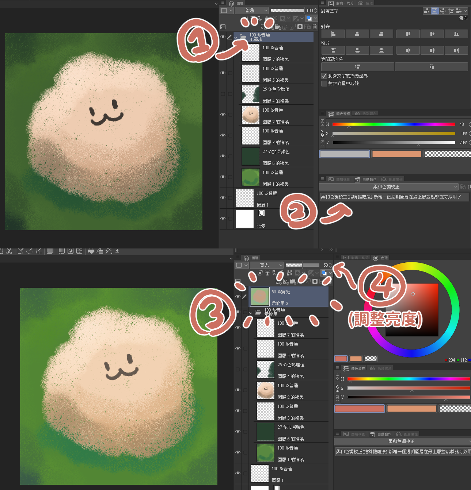The width and height of the screenshot is (471, 490).
Task: Click the distribute horizontal centers icon under 均分
Action: point(432,50)
